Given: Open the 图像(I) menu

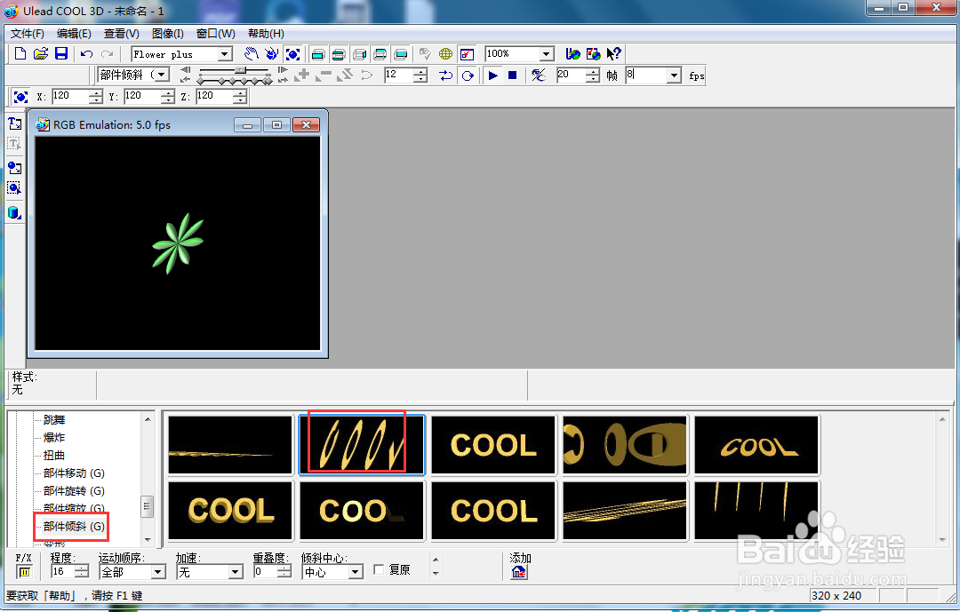Looking at the screenshot, I should tap(168, 34).
